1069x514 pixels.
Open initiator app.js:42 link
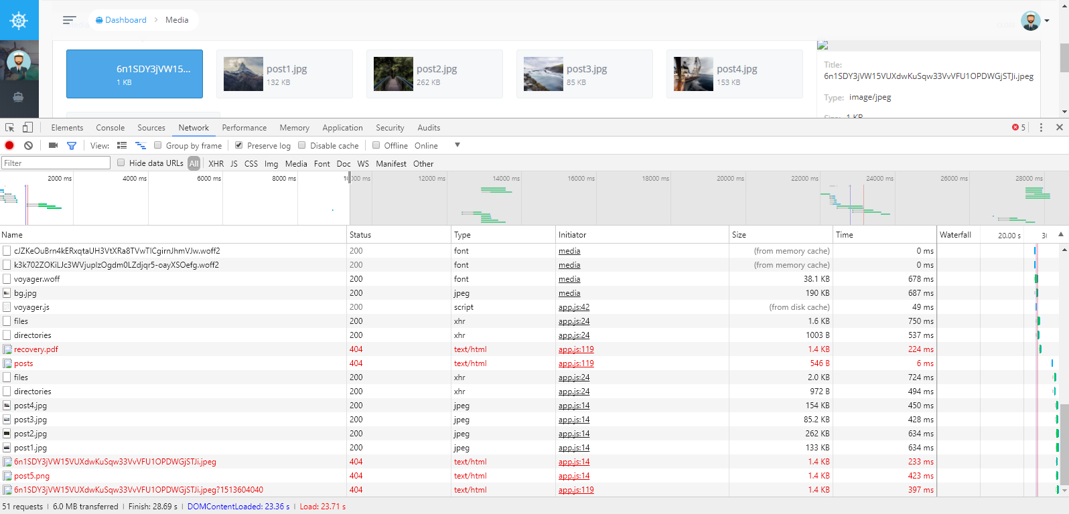click(x=574, y=307)
